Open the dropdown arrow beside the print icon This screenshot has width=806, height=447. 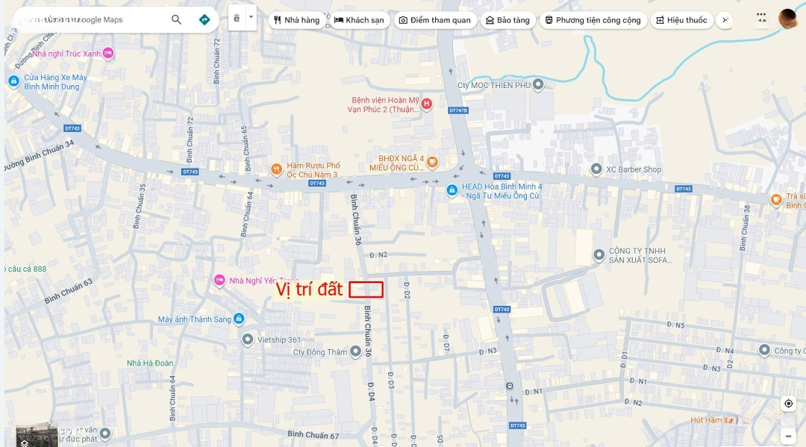pos(251,17)
